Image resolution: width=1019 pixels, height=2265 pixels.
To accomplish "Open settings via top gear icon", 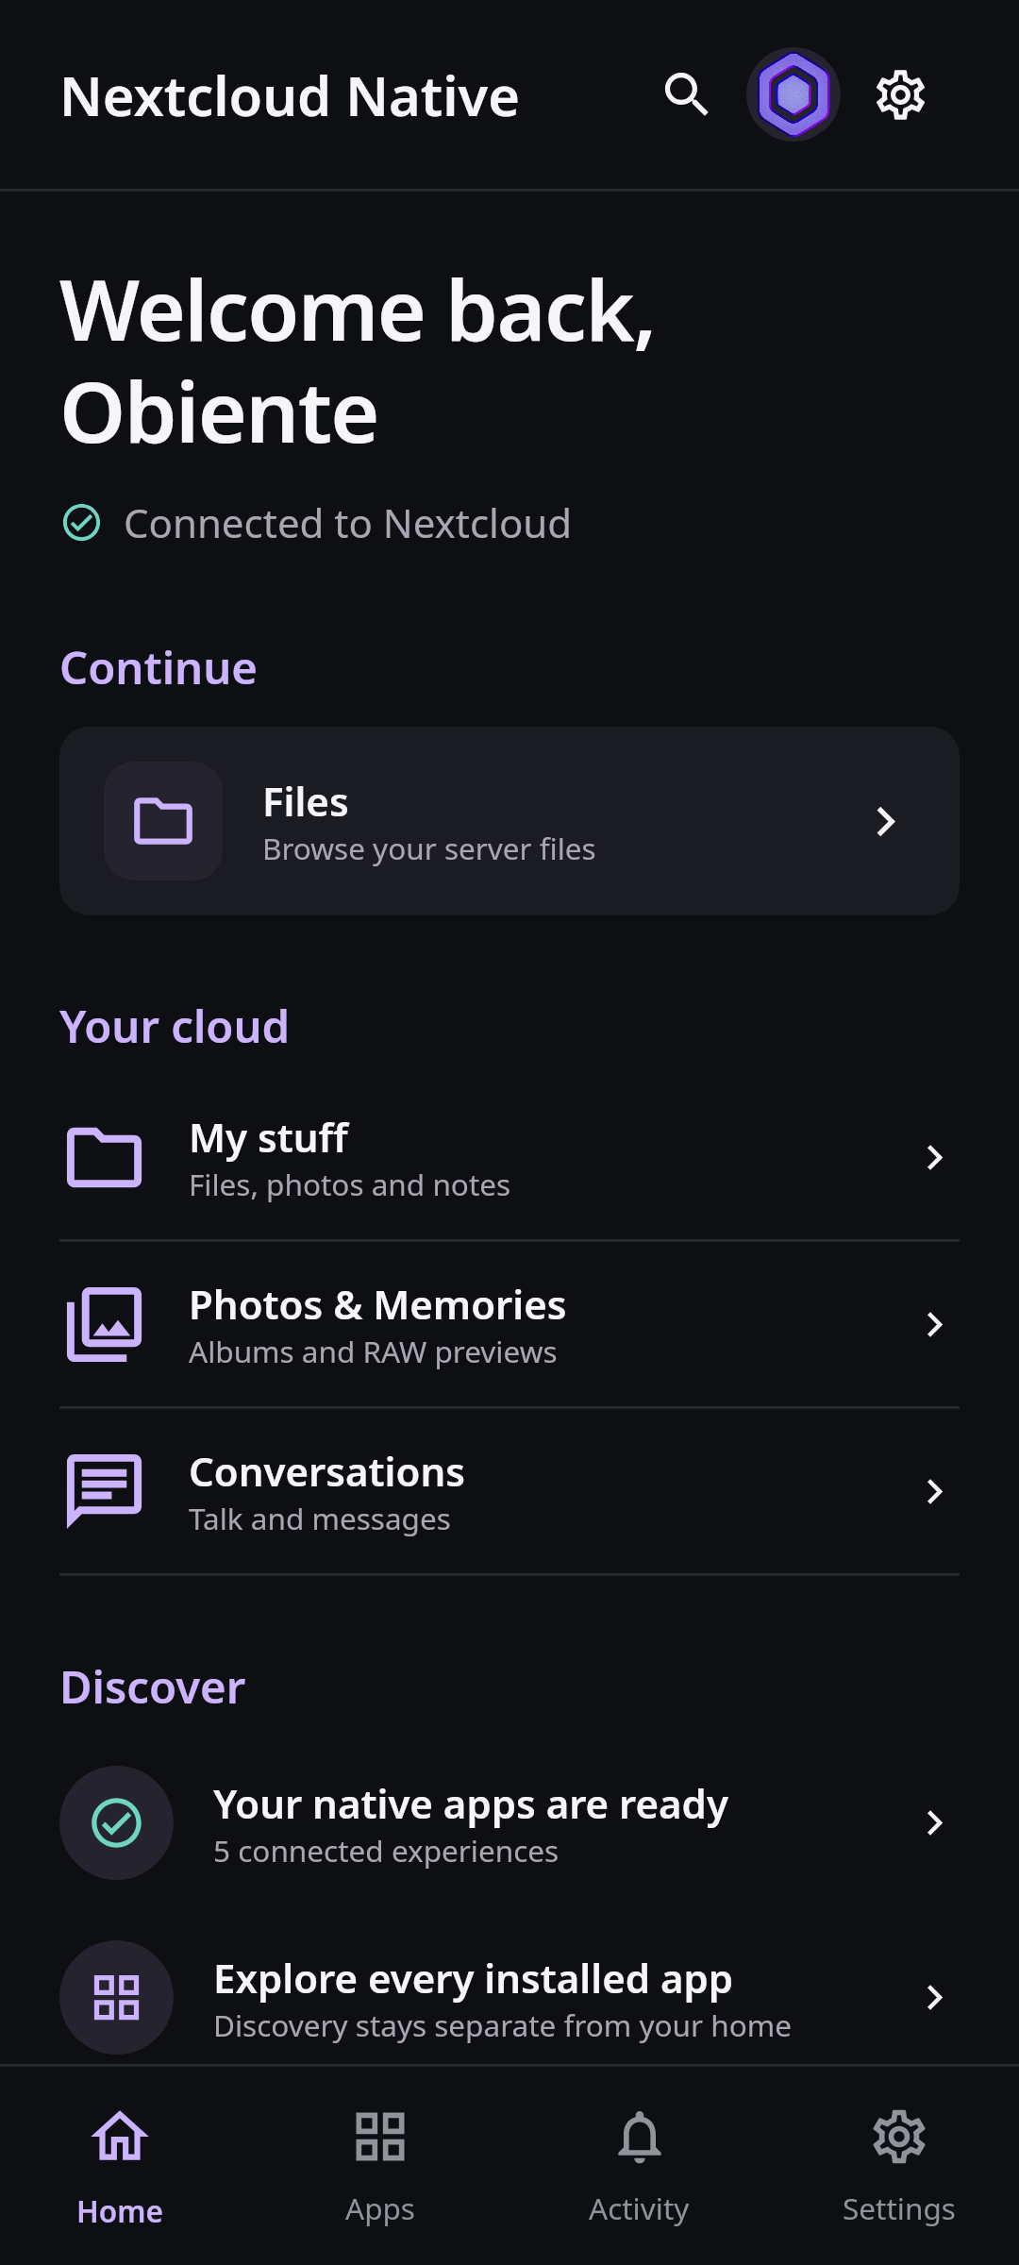I will [900, 94].
